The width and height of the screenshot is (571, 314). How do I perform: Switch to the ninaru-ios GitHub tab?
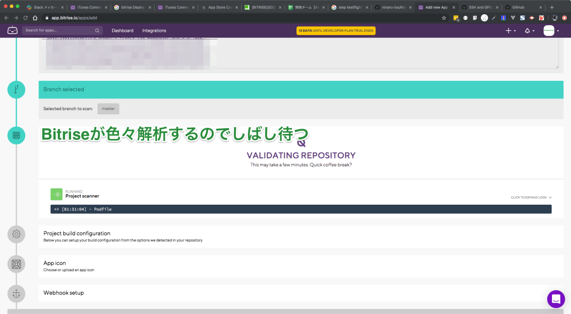[x=392, y=7]
